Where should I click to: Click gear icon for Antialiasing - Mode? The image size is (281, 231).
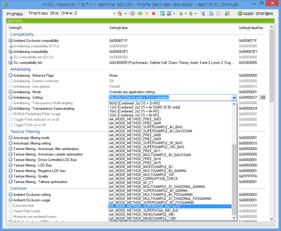click(x=10, y=92)
